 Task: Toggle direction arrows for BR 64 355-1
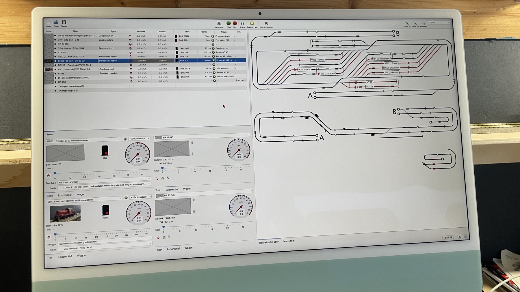pos(130,44)
